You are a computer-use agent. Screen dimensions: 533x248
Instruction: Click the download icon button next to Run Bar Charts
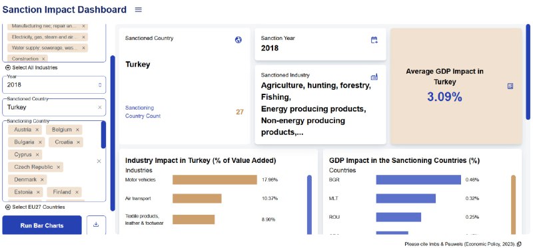tap(96, 225)
